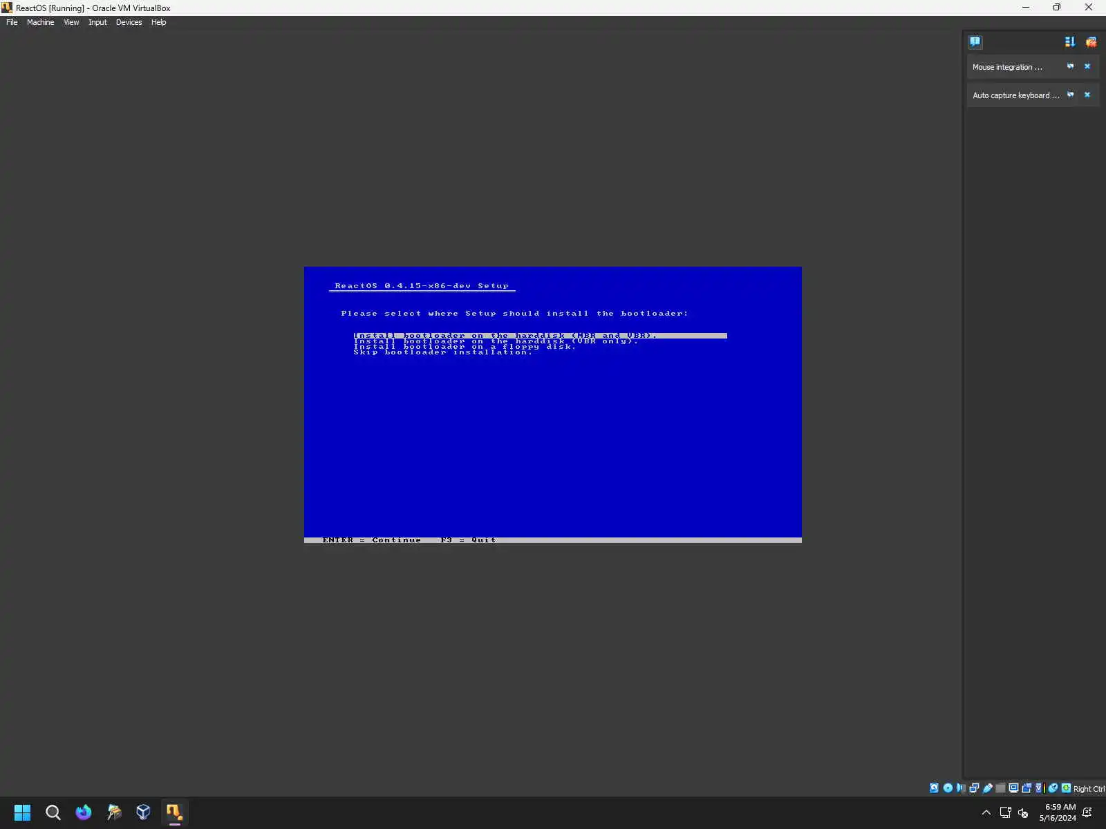1106x829 pixels.
Task: Click the audio status icon
Action: [961, 788]
